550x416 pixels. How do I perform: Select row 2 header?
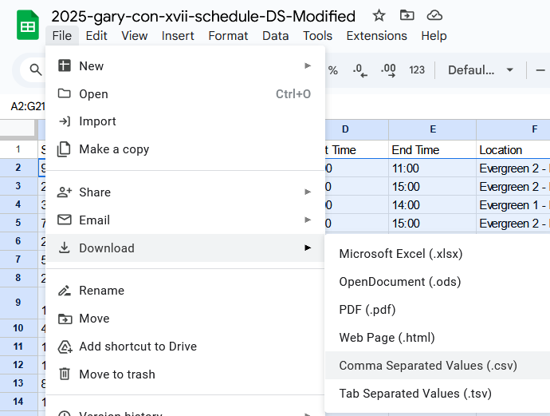(18, 168)
